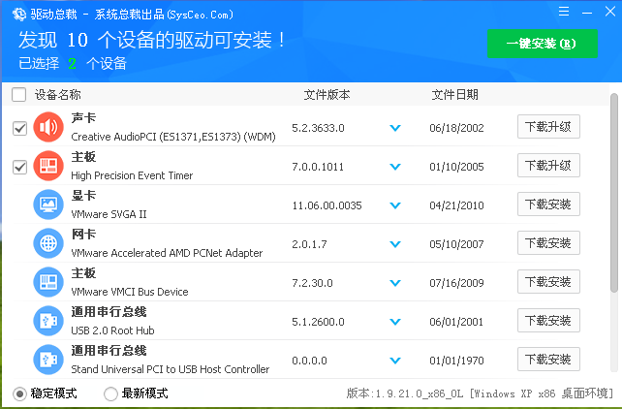The width and height of the screenshot is (622, 409).
Task: Click the USB 2.0 Root Hub name
Action: click(112, 330)
